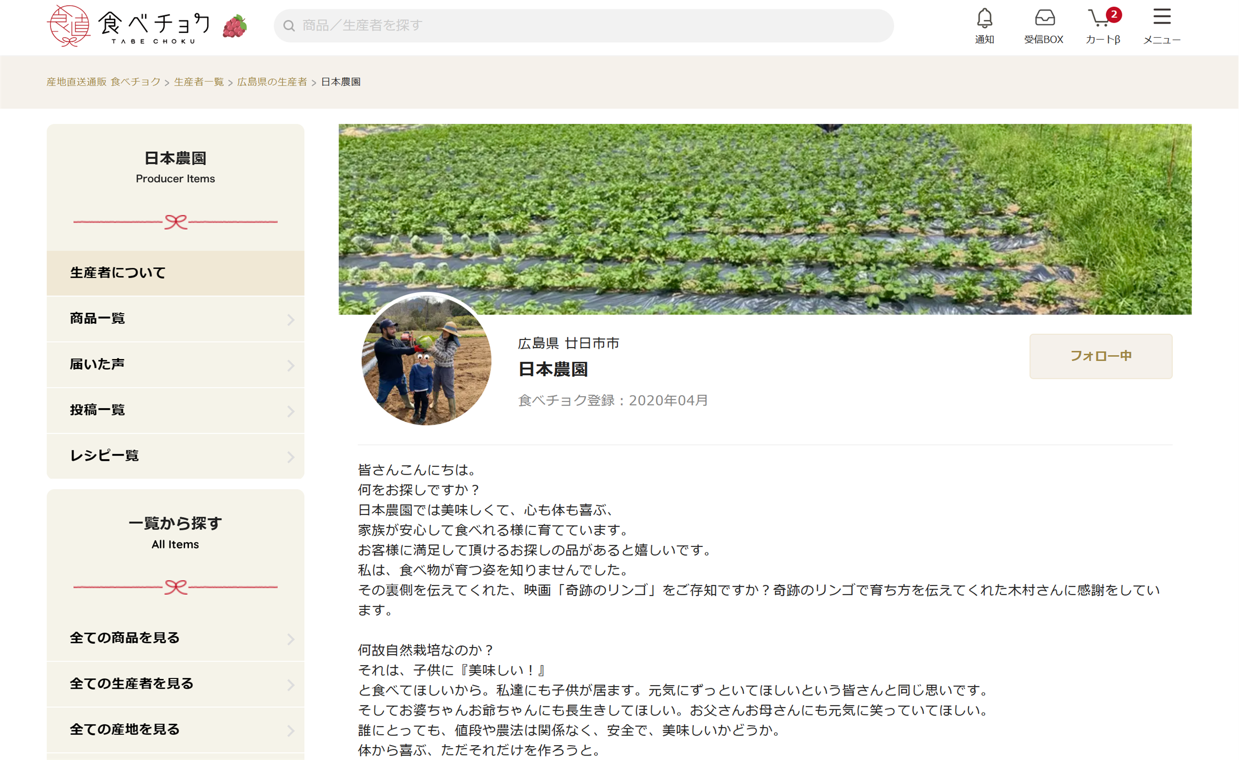The image size is (1239, 760).
Task: Open the hamburger menu (メニュー)
Action: tap(1162, 26)
